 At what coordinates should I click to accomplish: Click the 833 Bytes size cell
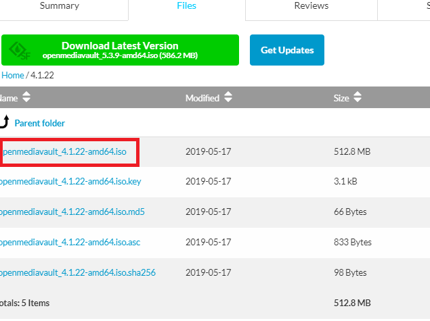click(x=353, y=242)
